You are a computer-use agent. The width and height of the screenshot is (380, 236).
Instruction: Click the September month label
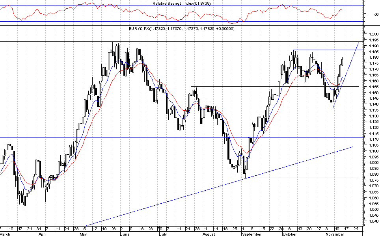click(252, 234)
